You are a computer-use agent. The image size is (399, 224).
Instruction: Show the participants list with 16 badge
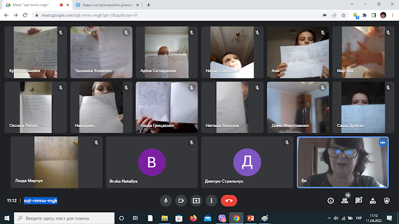coord(345,201)
